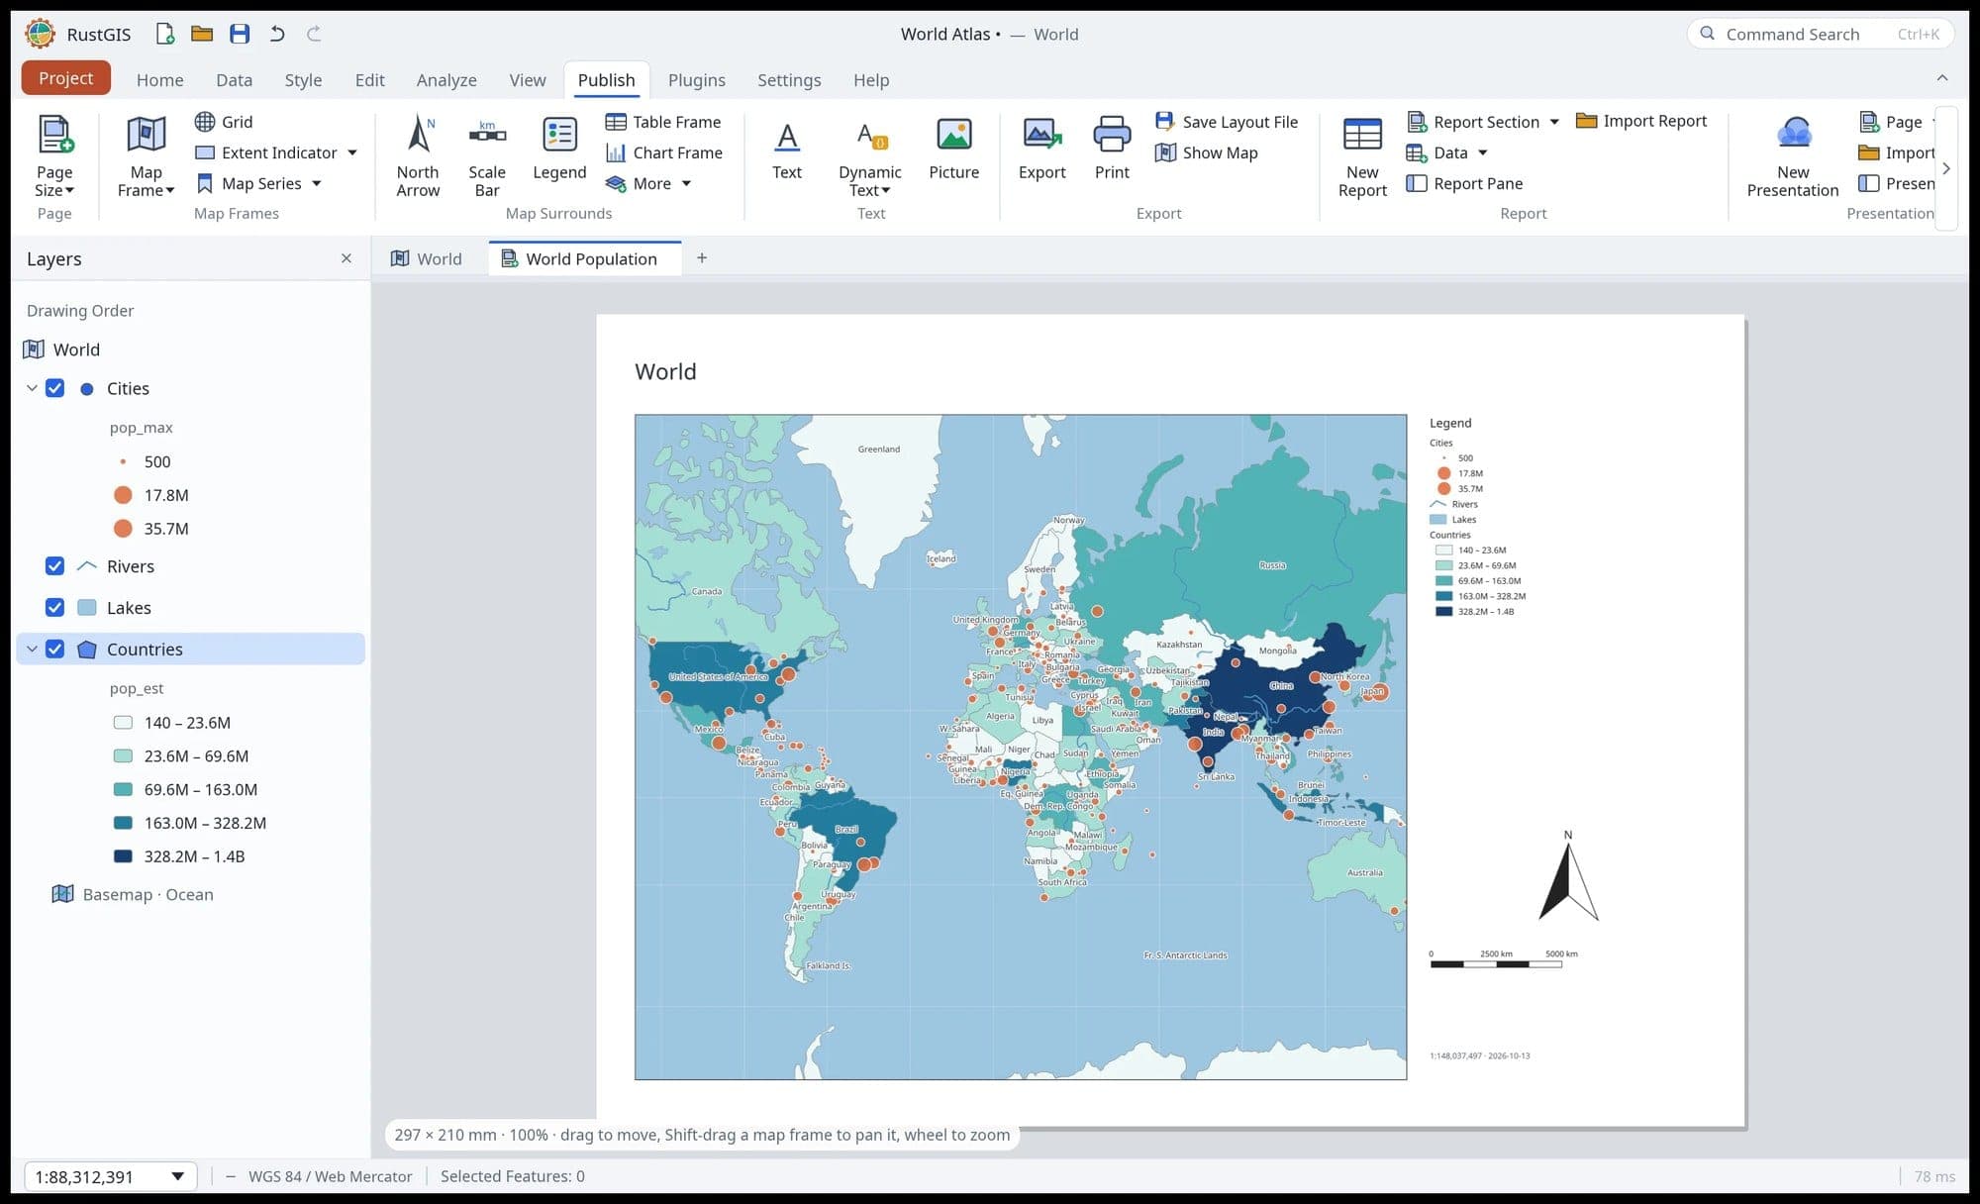
Task: Expand the Map Series dropdown
Action: tap(317, 183)
